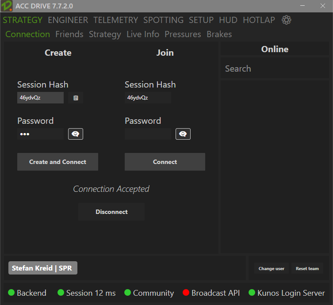Screen dimensions: 333x305
Task: Switch to the Strategy sub-tab
Action: pos(105,34)
